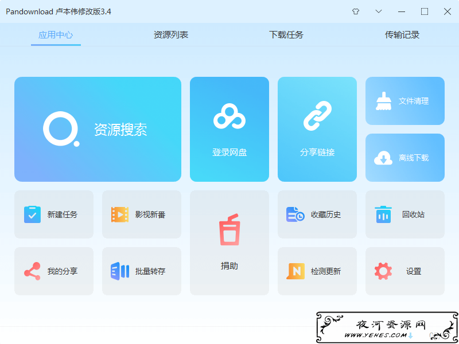Click the 批量转存 stacked files icon
Image resolution: width=459 pixels, height=344 pixels.
(120, 271)
